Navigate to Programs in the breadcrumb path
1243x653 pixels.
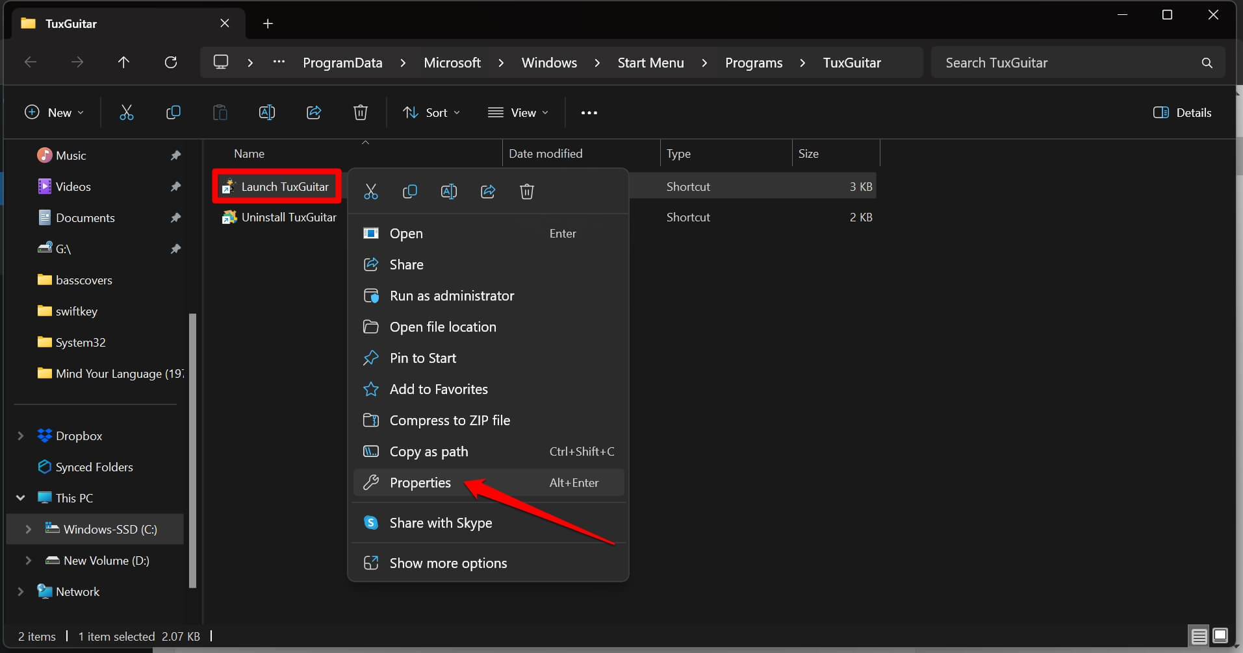coord(753,63)
